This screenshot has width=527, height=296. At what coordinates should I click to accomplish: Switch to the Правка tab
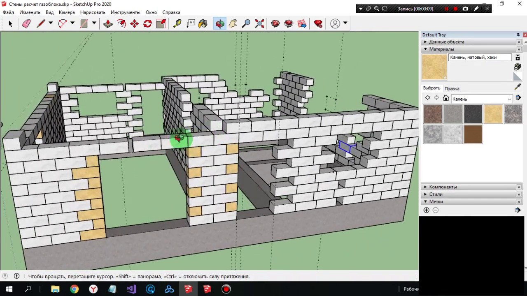pos(452,88)
